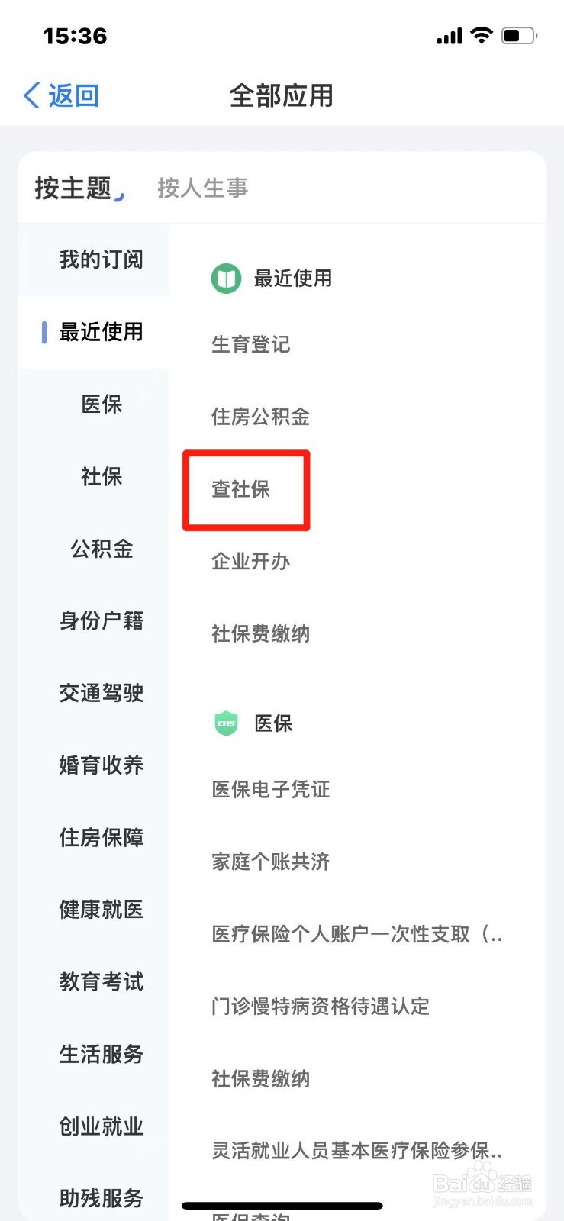
Task: Open 企业开办 service
Action: point(250,562)
